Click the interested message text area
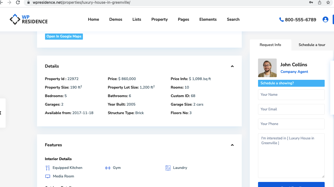Screen dimensions: 334x187 [291, 156]
